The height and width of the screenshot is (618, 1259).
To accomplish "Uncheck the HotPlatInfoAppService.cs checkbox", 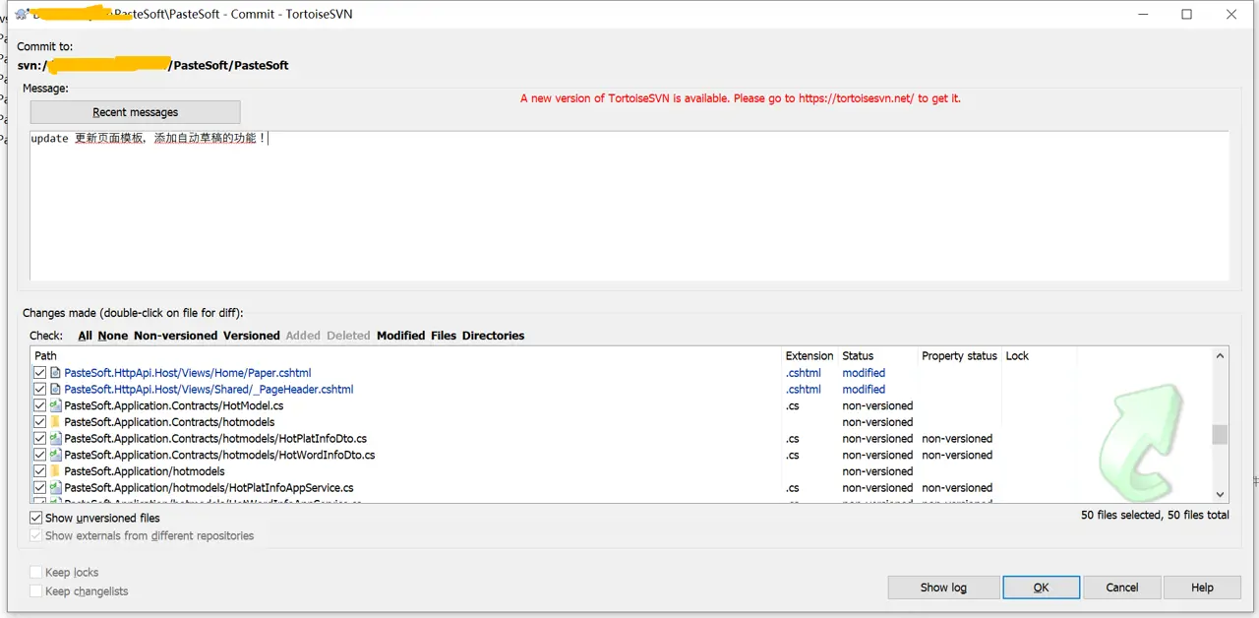I will (40, 488).
